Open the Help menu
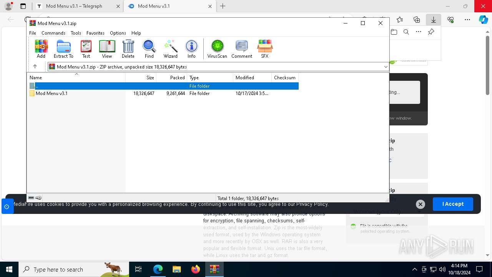The height and width of the screenshot is (277, 492). [x=136, y=33]
